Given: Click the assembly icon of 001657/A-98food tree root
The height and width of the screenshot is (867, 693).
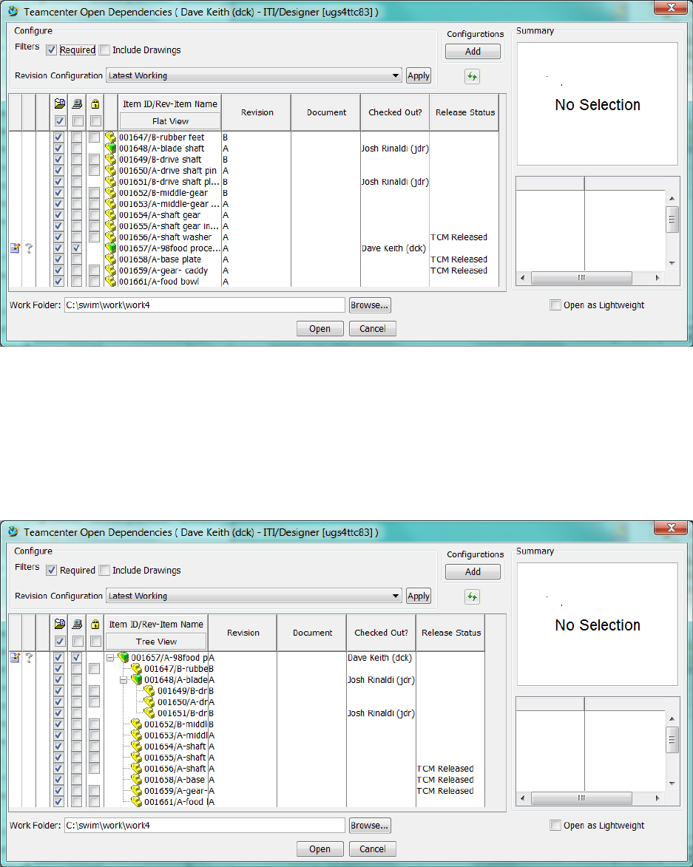Looking at the screenshot, I should [123, 657].
